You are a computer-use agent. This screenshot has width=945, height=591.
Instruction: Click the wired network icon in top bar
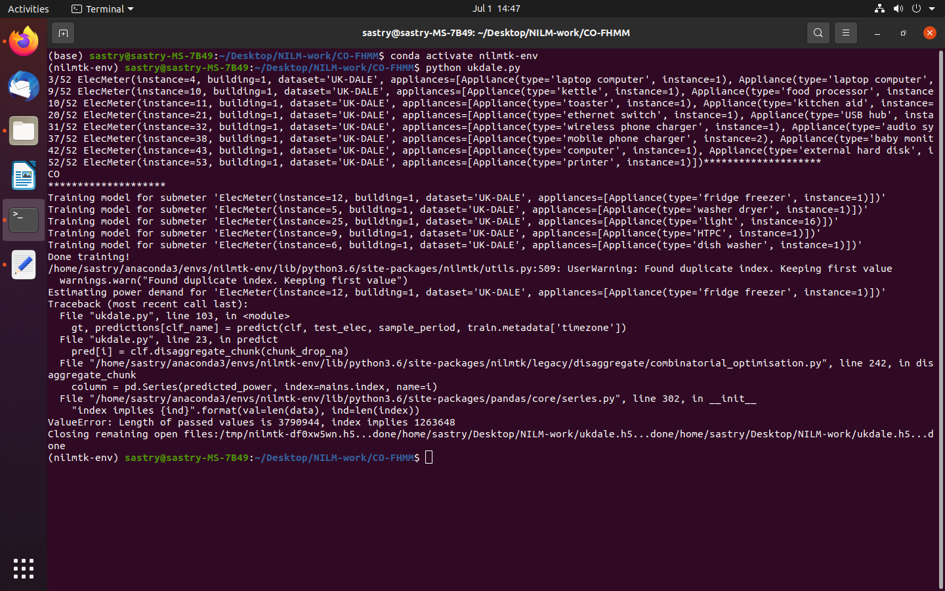point(879,9)
